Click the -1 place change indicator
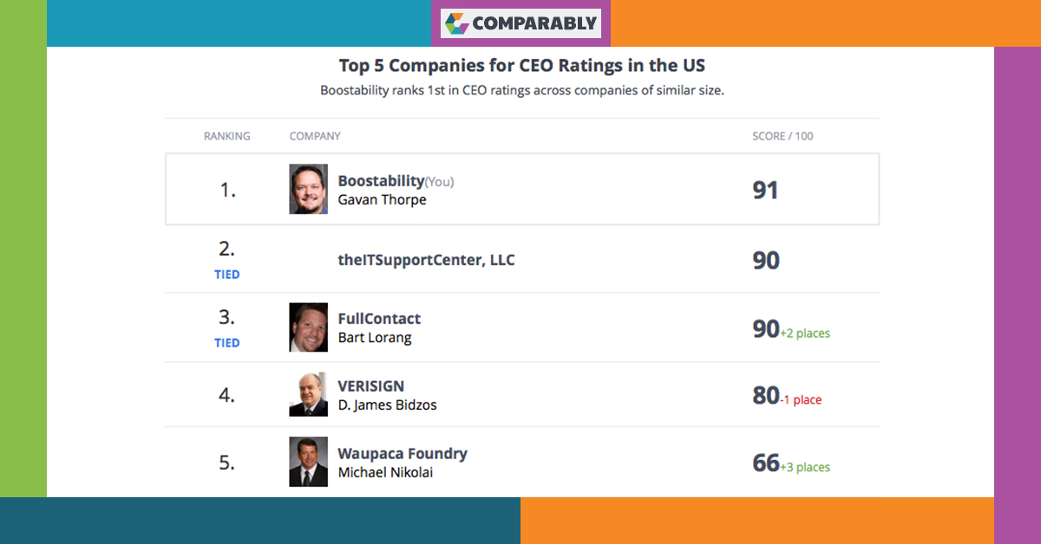Image resolution: width=1041 pixels, height=544 pixels. (x=801, y=400)
